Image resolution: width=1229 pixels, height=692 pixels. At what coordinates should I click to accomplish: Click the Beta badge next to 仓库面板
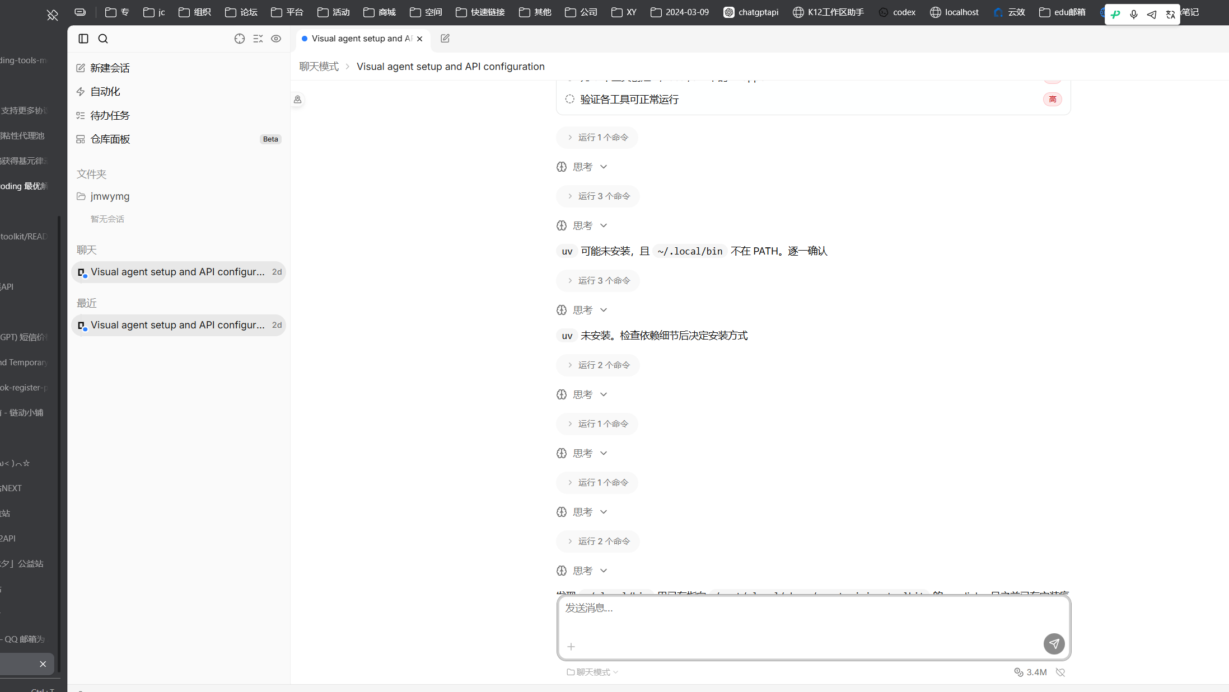(x=270, y=139)
